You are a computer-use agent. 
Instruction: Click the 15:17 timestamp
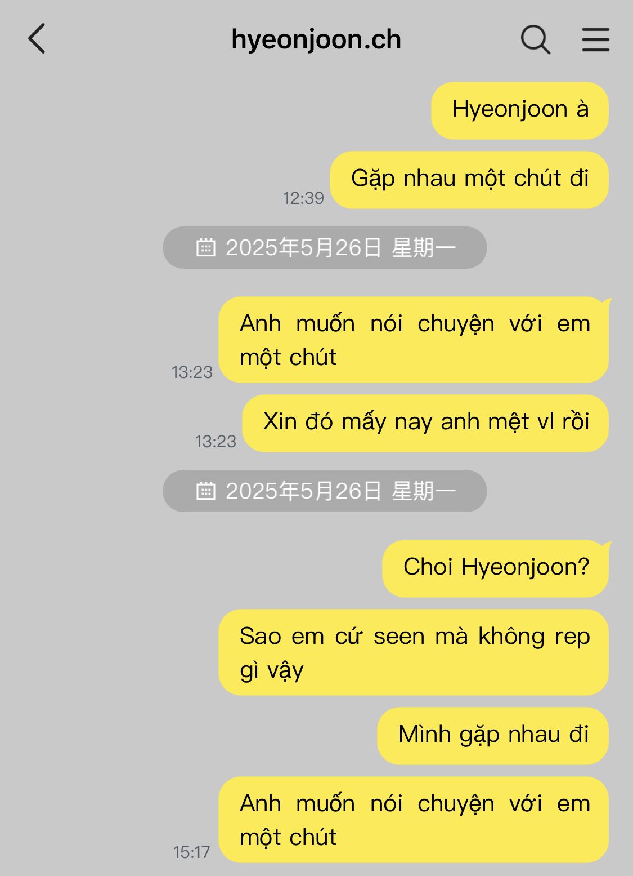tap(191, 852)
